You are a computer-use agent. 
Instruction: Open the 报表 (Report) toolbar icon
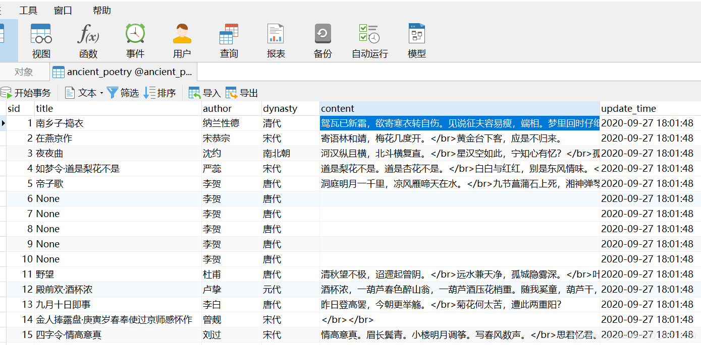276,41
